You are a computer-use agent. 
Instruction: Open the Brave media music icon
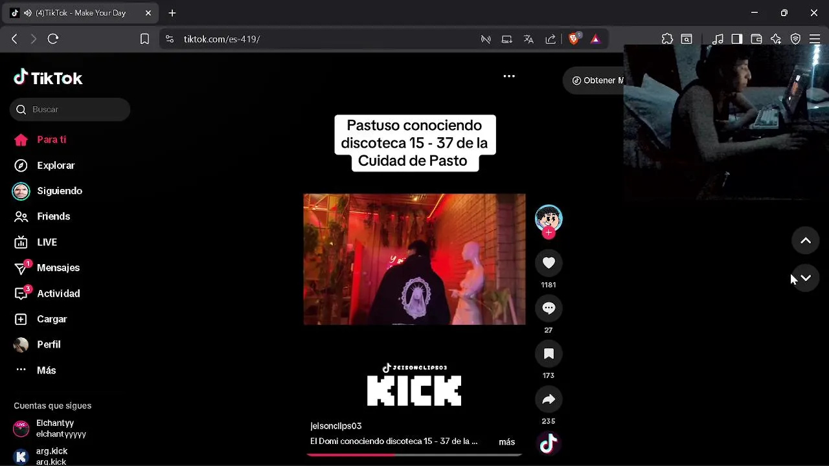[x=718, y=39]
